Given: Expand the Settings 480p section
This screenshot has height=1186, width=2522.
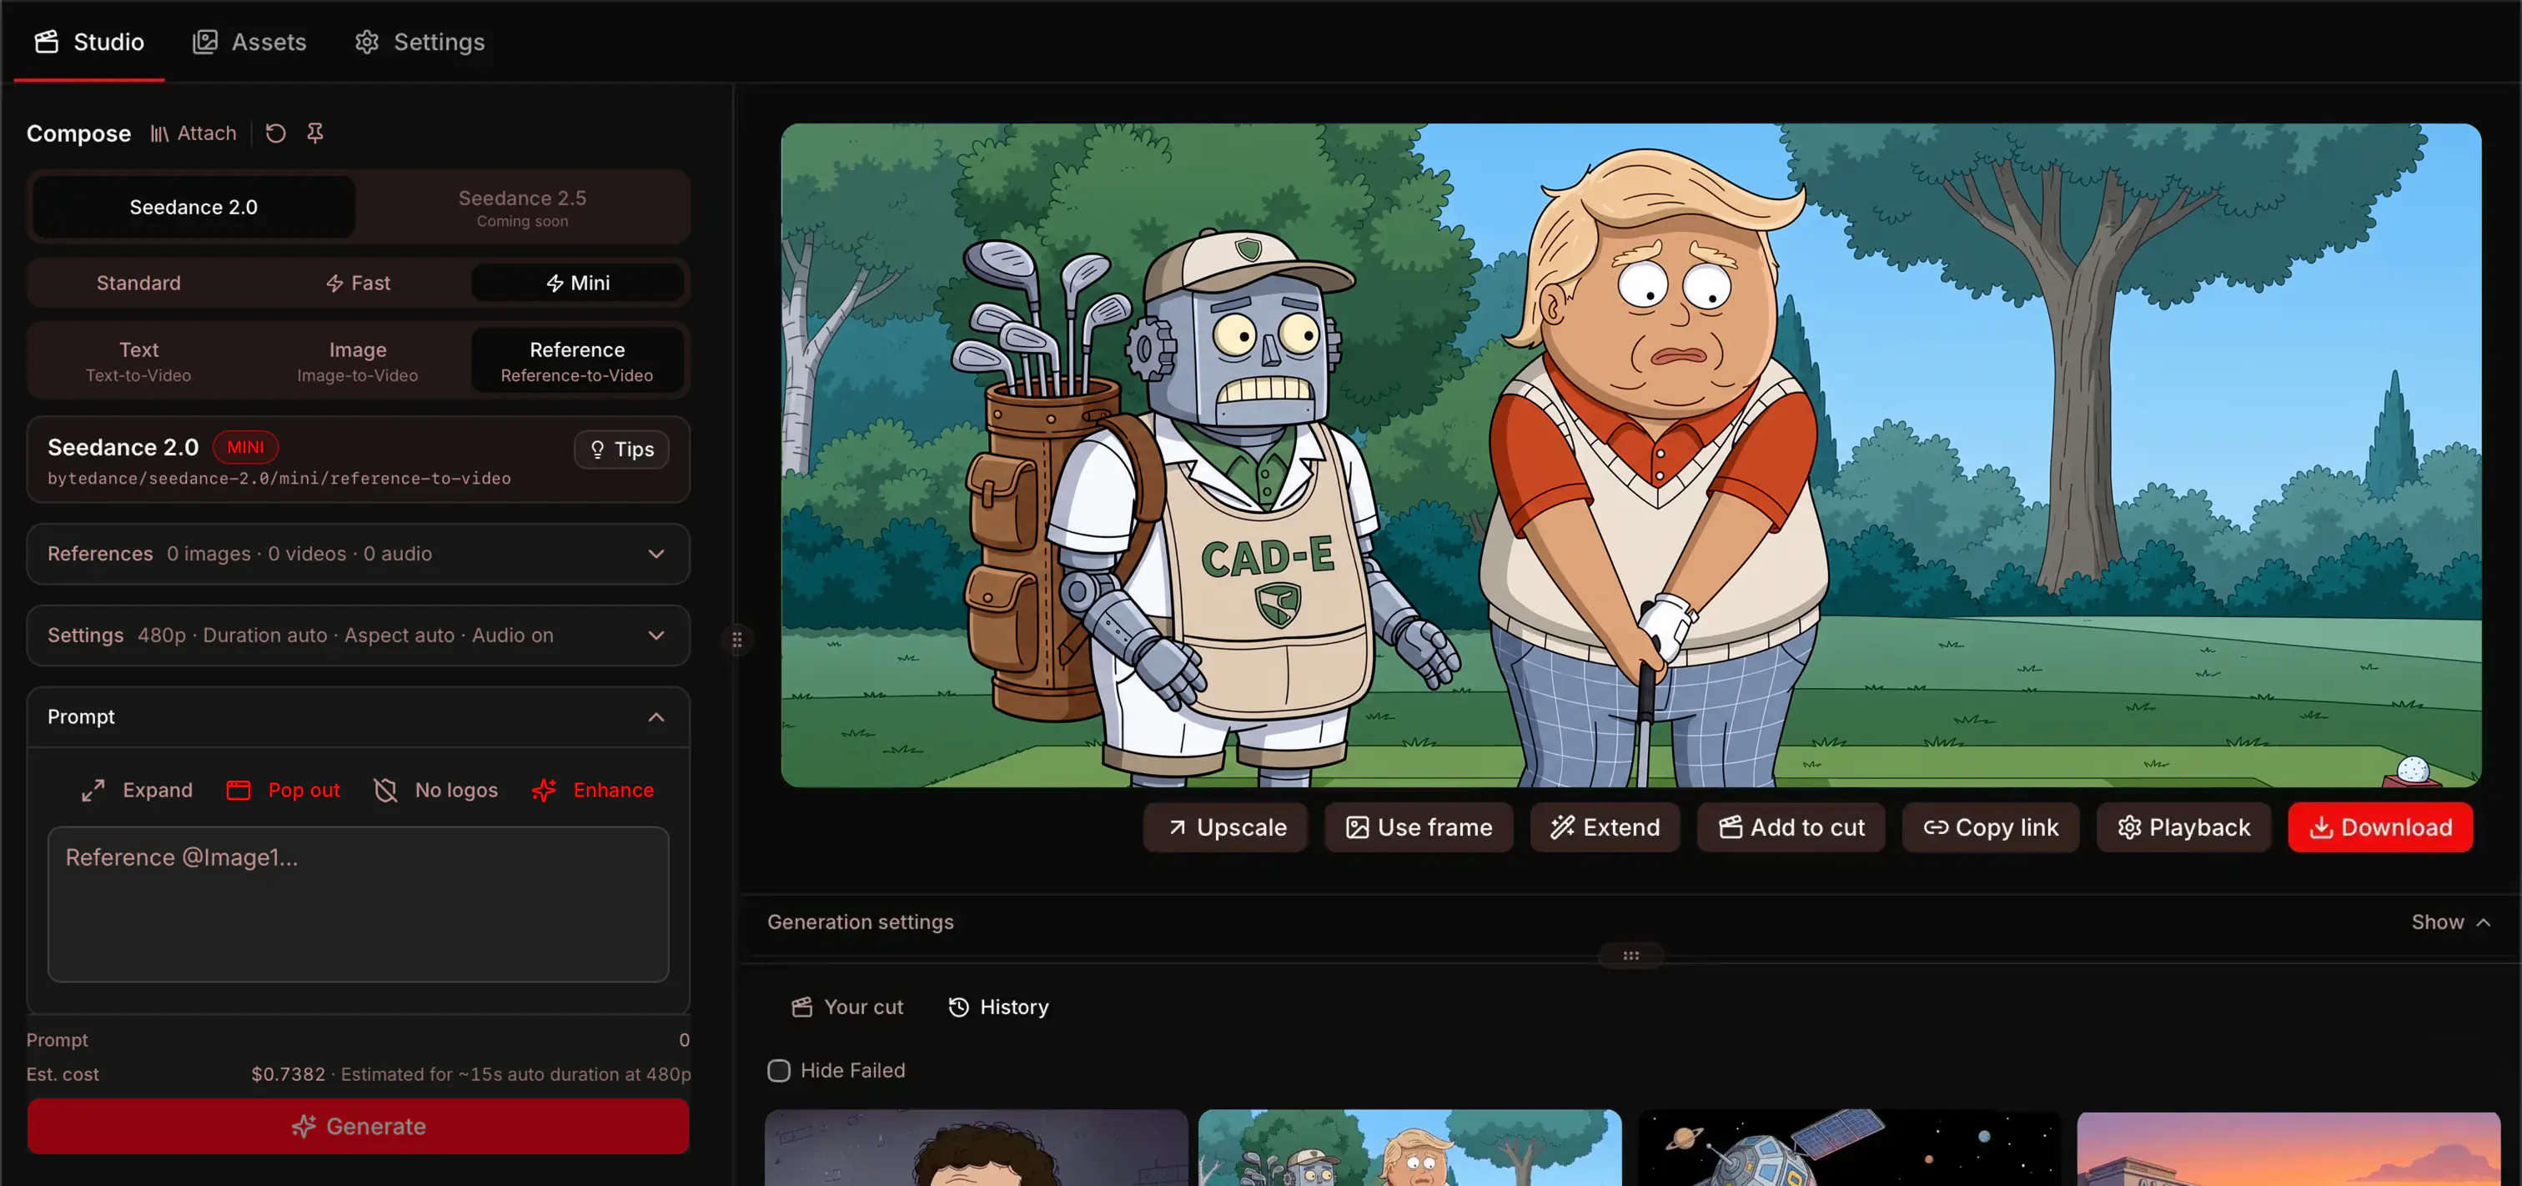Looking at the screenshot, I should tap(359, 635).
